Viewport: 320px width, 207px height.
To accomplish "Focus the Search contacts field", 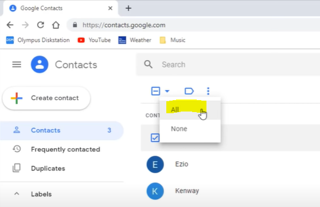I will 228,65.
